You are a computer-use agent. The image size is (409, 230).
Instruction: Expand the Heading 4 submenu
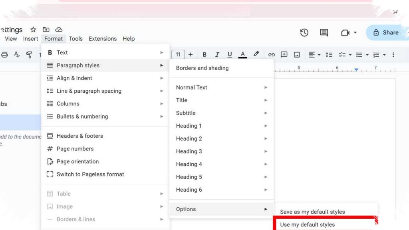coord(221,164)
